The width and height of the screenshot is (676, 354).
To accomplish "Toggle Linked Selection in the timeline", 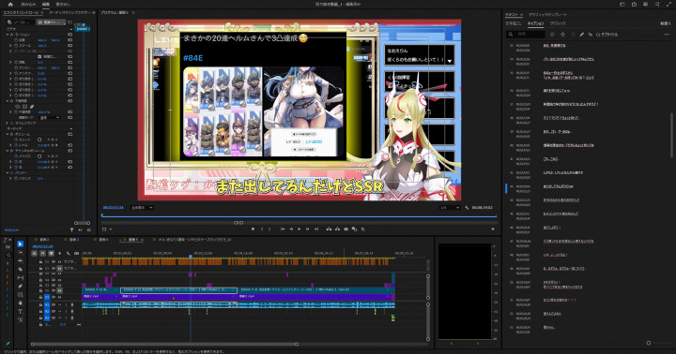I will (x=51, y=254).
